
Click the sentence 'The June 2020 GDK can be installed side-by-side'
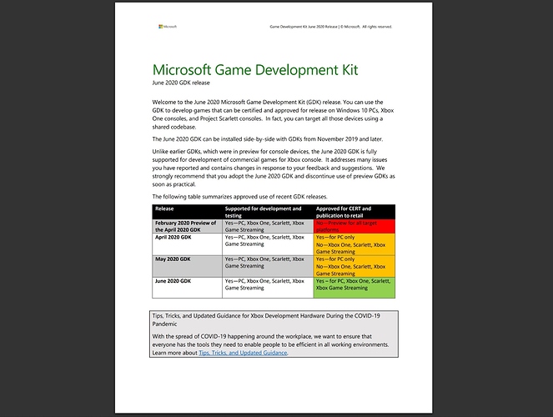point(268,139)
